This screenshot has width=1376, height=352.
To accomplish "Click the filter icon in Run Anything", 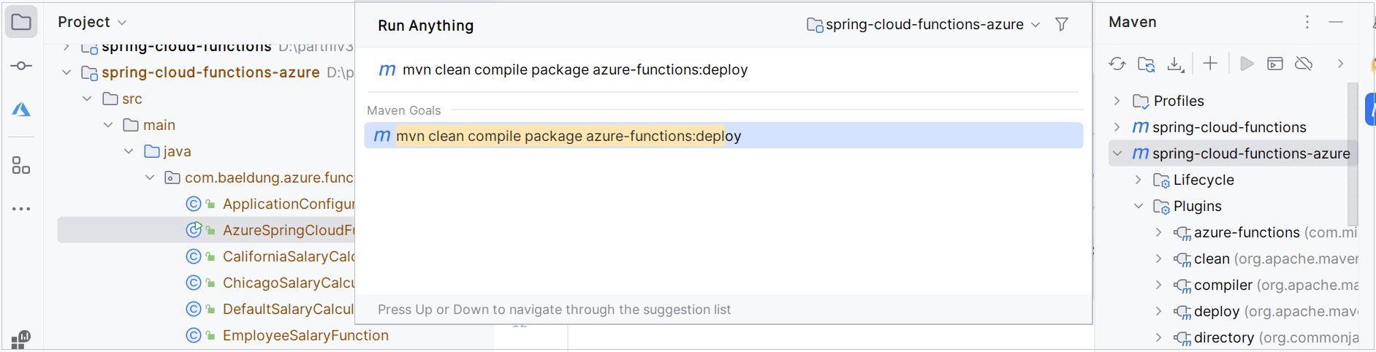I will click(1062, 25).
